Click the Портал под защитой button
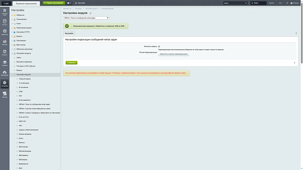The height and width of the screenshot is (170, 303). (54, 3)
